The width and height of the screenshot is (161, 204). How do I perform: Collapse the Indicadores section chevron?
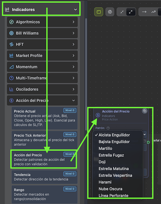pos(75,9)
